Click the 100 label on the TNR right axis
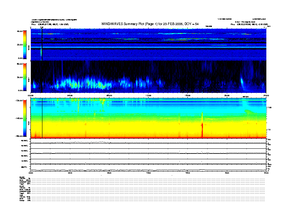Image resolution: width=287 pixels, height=222 pixels. click(270, 107)
